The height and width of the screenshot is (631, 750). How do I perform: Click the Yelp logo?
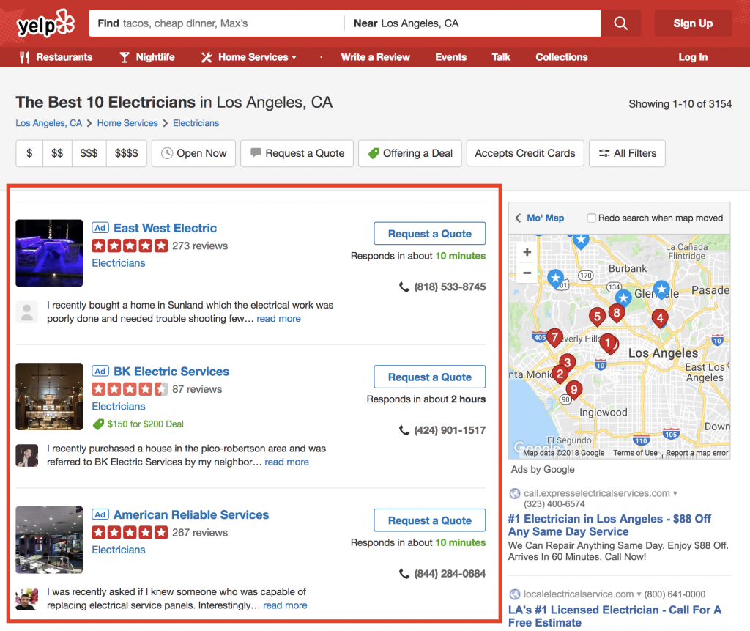pos(45,25)
